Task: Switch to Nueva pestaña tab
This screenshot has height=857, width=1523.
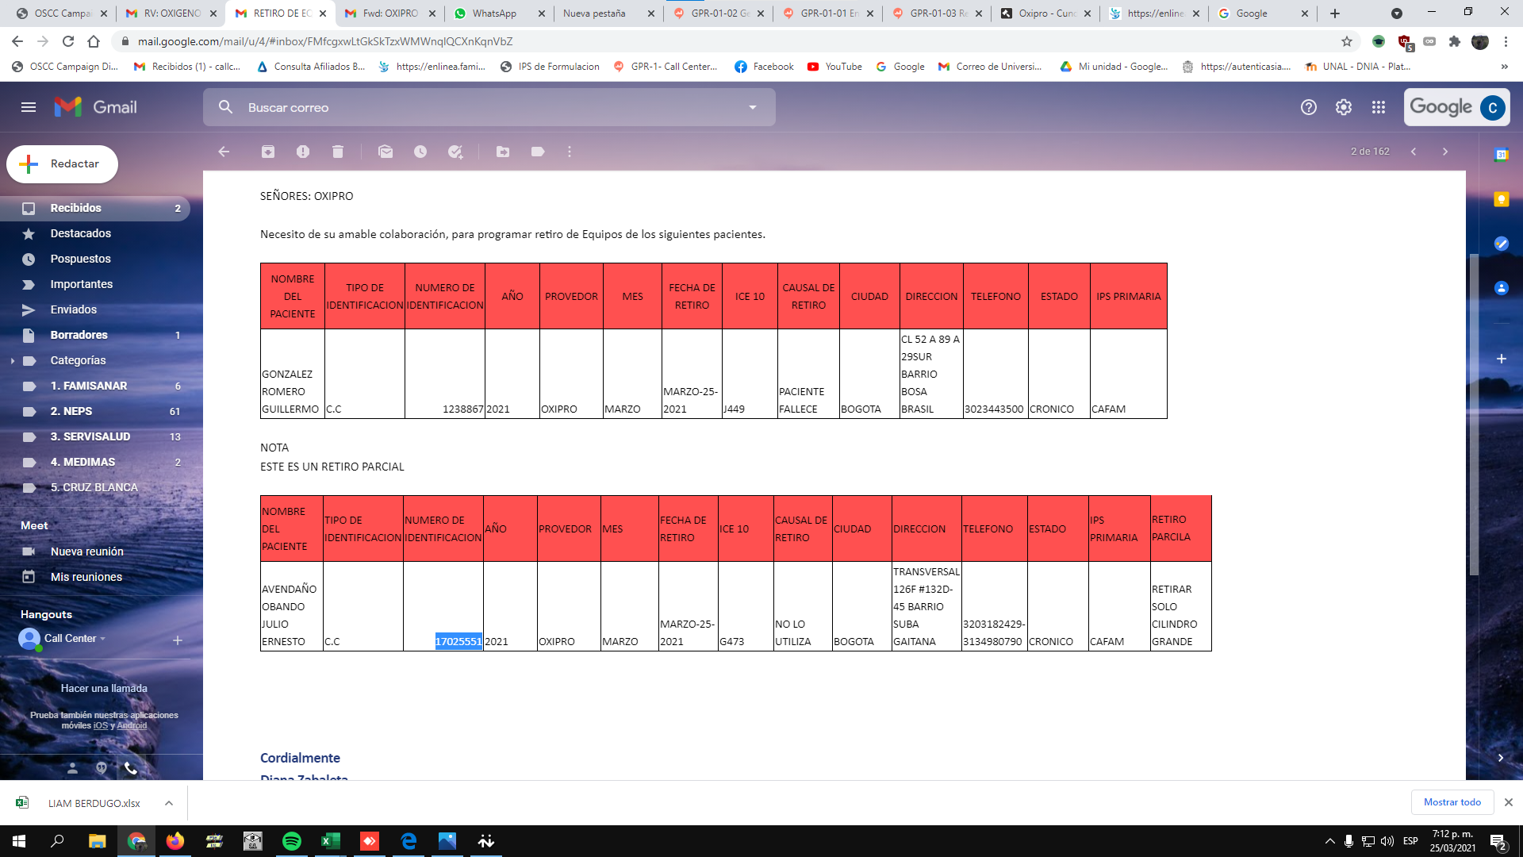Action: [609, 13]
